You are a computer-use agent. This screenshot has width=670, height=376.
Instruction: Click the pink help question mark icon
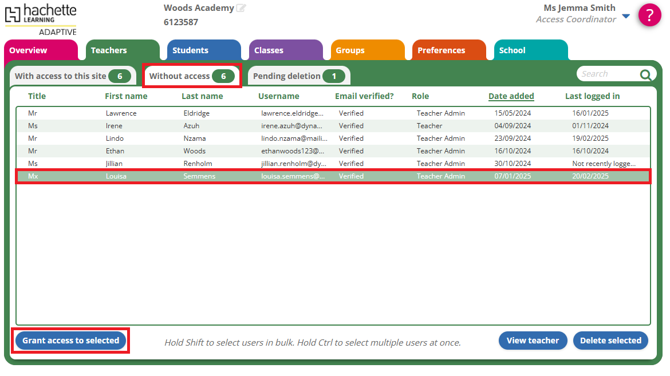(649, 15)
